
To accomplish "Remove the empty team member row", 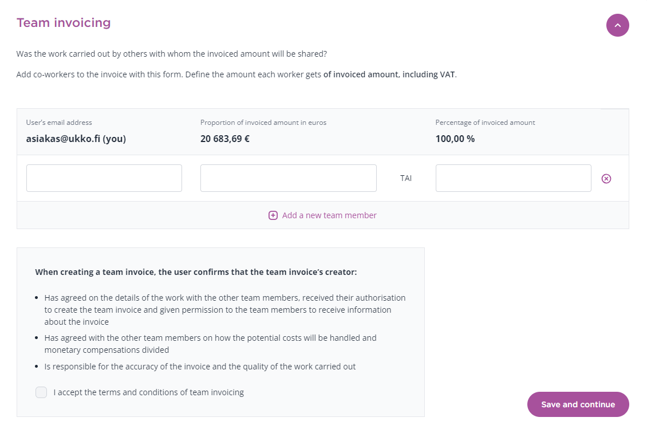I will [606, 178].
